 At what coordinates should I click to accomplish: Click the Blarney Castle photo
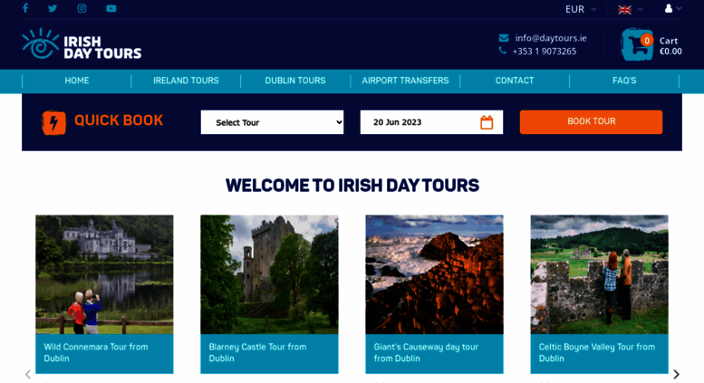269,274
